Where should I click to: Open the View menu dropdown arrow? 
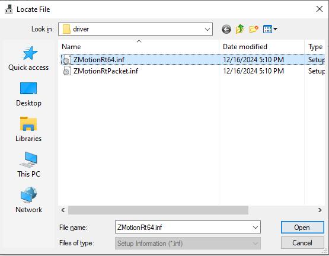click(275, 29)
